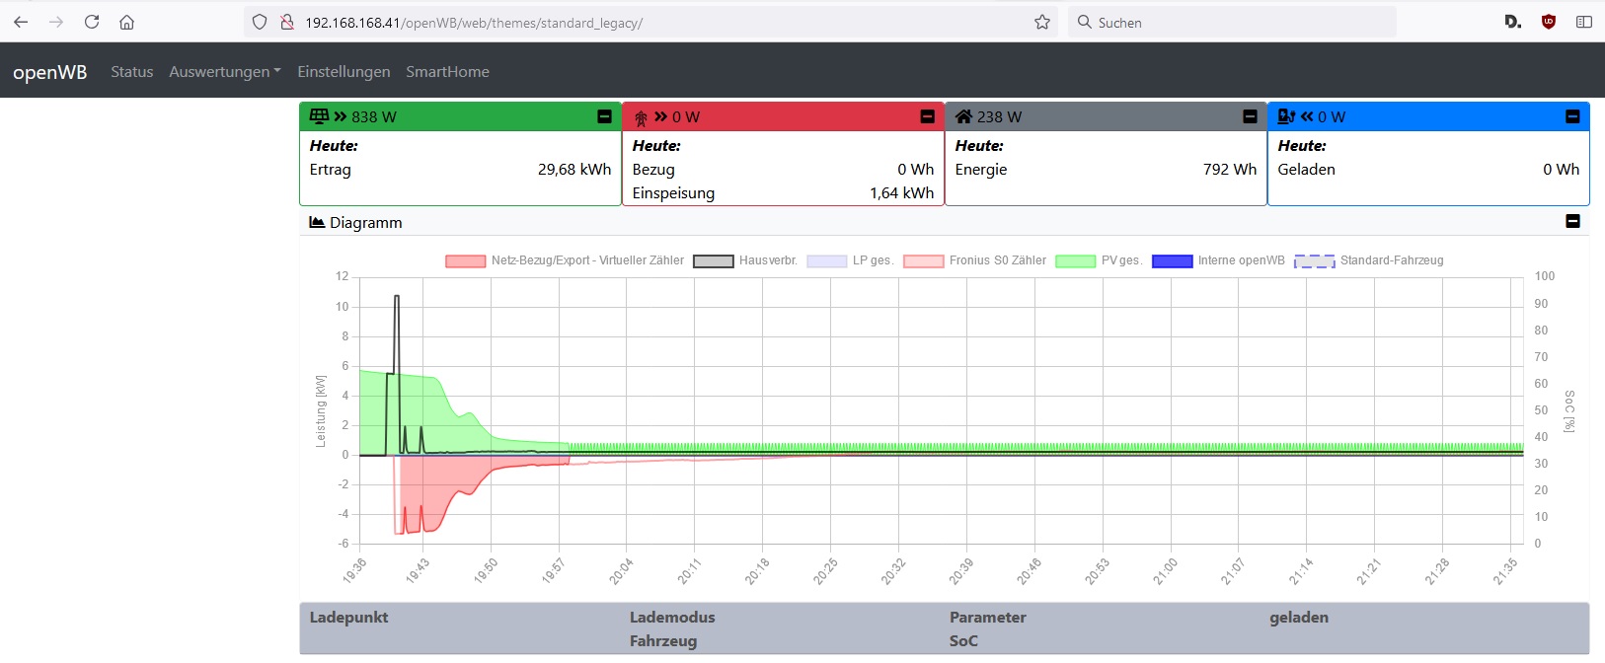
Task: Open the D. extension icon
Action: 1512,22
